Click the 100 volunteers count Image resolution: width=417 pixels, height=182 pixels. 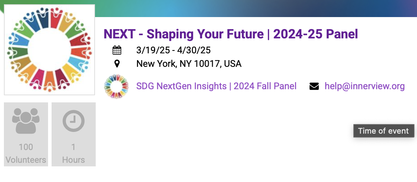[x=26, y=147]
